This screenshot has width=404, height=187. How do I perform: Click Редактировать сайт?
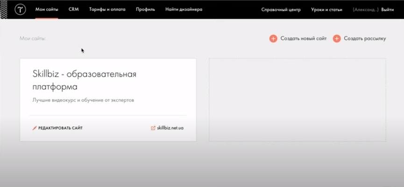click(x=60, y=128)
